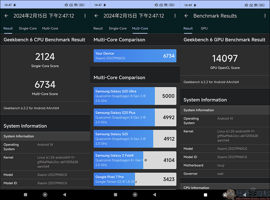Tap Samsung Galaxy Z Fold4 comparison row

click(135, 160)
